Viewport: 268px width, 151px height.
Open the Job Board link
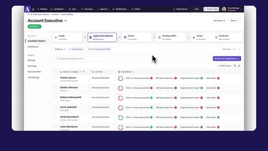pyautogui.click(x=219, y=21)
